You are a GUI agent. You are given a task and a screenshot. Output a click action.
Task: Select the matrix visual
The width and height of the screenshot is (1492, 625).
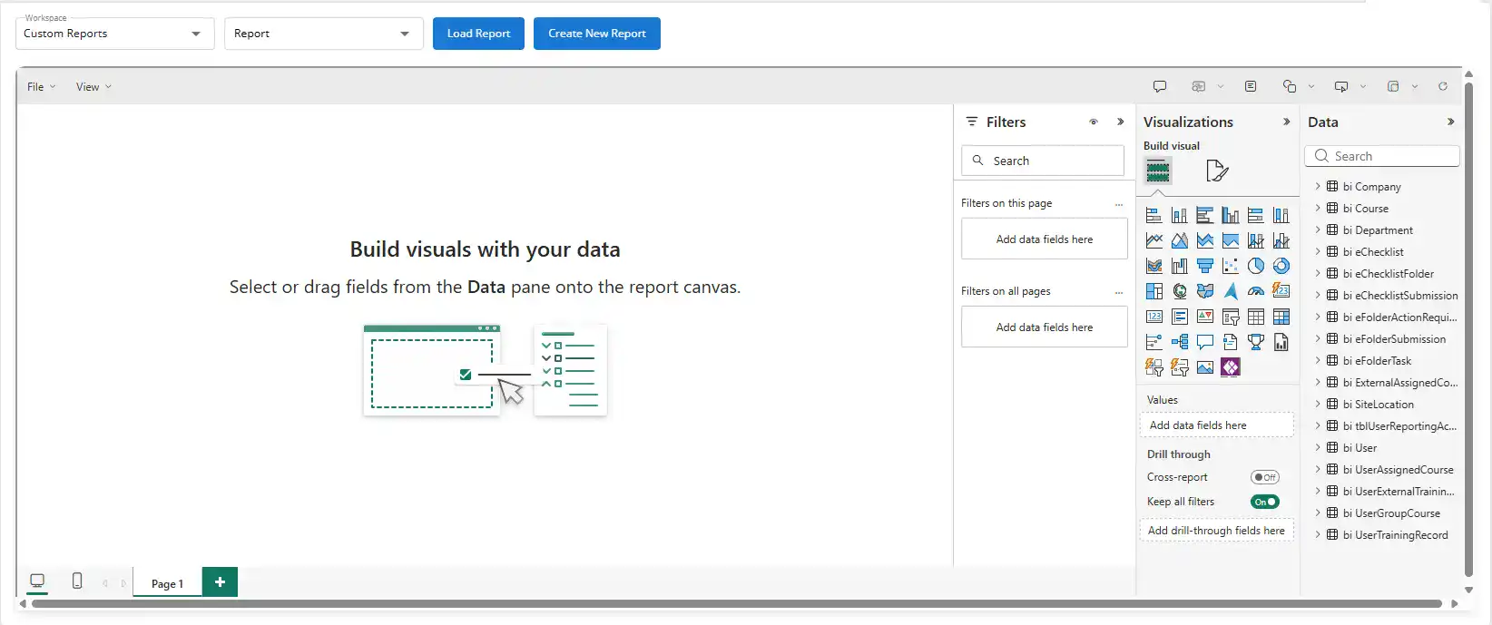tap(1281, 317)
